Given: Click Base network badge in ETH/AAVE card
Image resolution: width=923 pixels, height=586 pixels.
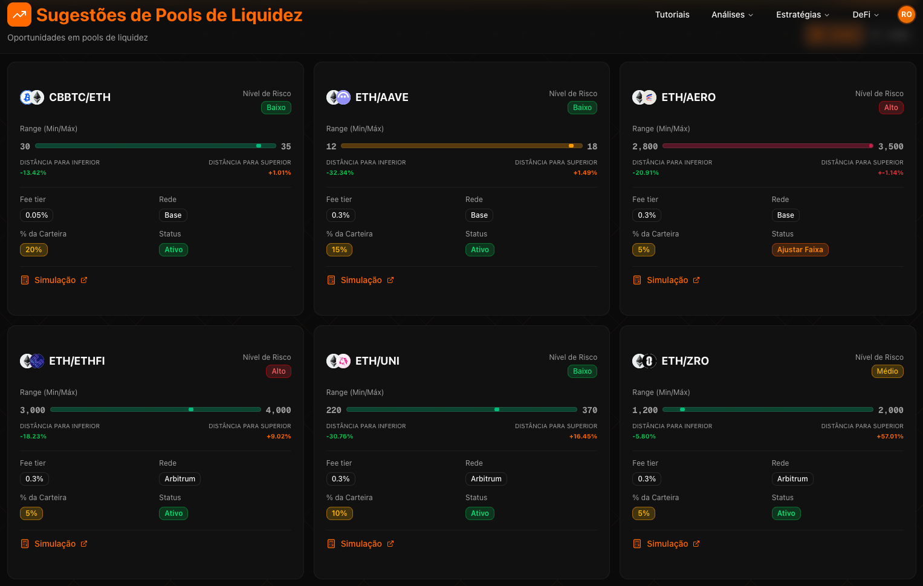Looking at the screenshot, I should (x=479, y=215).
